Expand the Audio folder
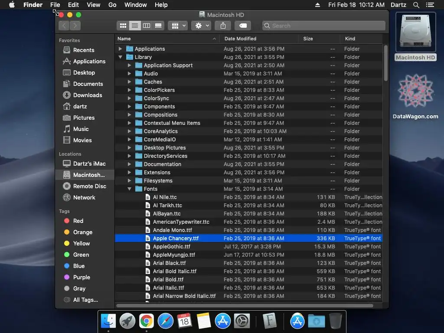 [129, 74]
